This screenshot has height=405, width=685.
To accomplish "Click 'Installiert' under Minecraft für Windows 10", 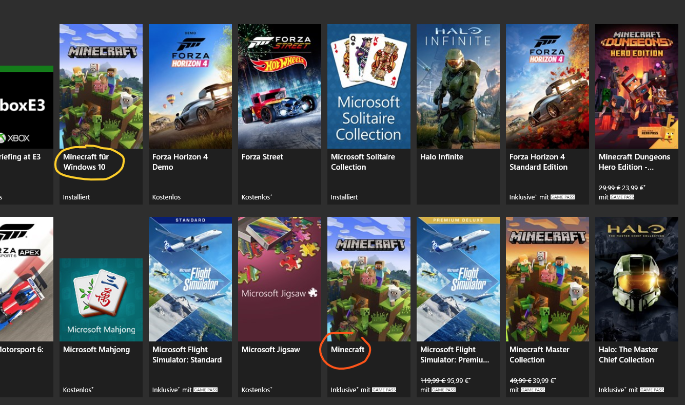I will pyautogui.click(x=76, y=197).
